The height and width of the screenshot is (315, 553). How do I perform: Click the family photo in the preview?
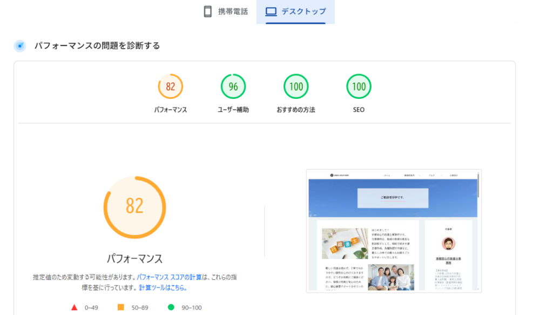tap(391, 276)
